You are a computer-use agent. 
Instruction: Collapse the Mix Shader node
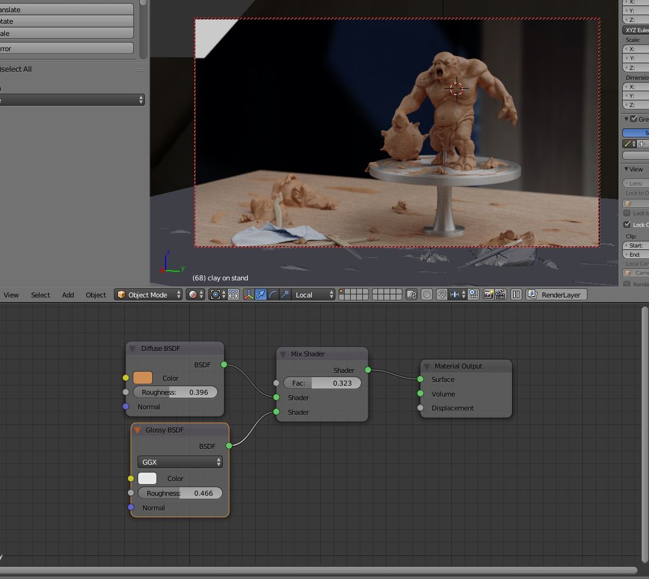pos(283,354)
